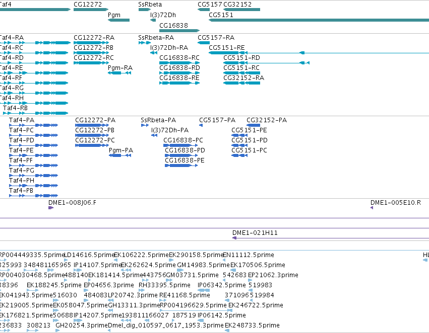Select protein Taf4-PG

pyautogui.click(x=33, y=176)
